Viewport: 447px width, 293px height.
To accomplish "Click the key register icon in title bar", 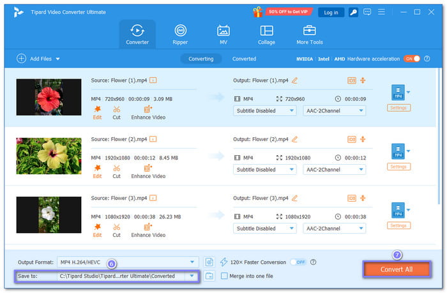I will [352, 12].
